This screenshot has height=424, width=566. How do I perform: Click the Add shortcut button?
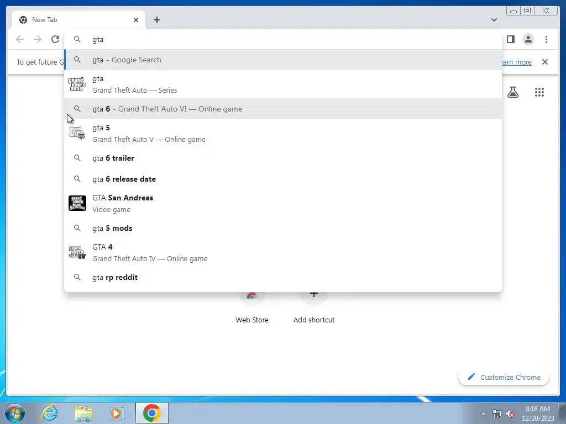tap(314, 308)
